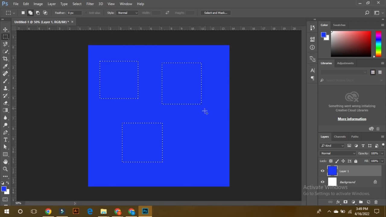This screenshot has height=217, width=386.
Task: Select the History Brush tool
Action: click(x=5, y=96)
